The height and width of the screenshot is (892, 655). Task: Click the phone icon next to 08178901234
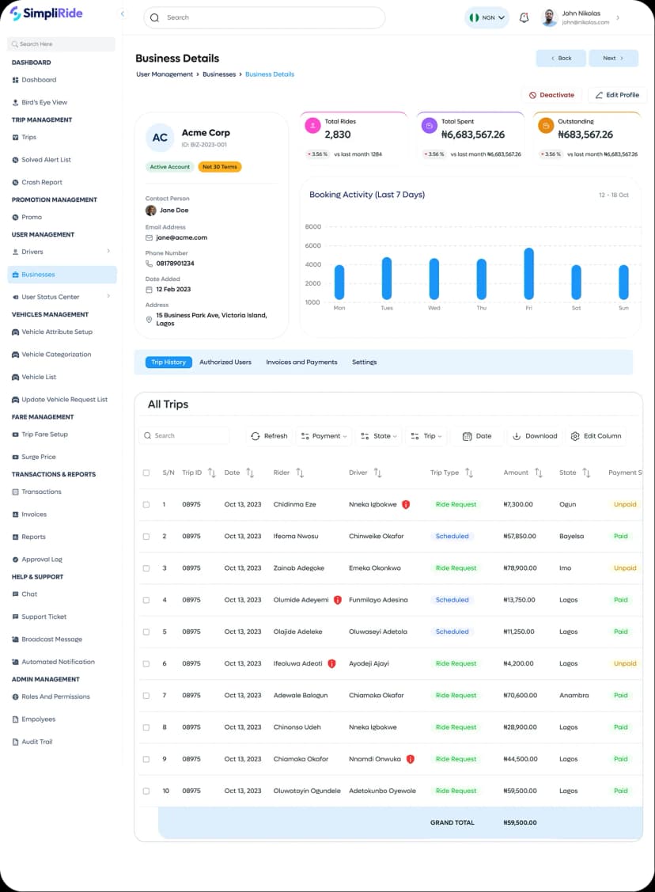(x=149, y=264)
